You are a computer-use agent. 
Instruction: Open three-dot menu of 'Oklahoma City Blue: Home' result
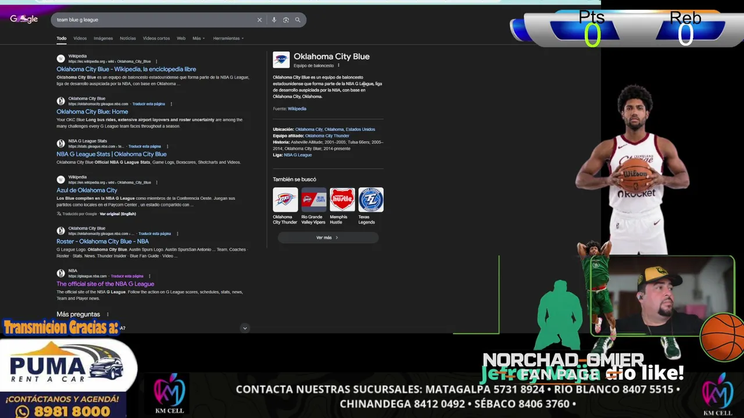coord(171,104)
